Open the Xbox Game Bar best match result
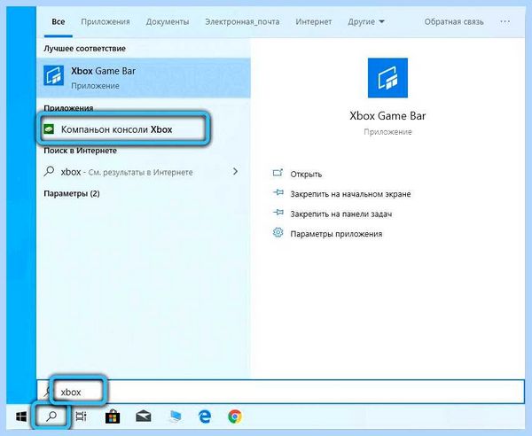Image resolution: width=532 pixels, height=436 pixels. 143,78
